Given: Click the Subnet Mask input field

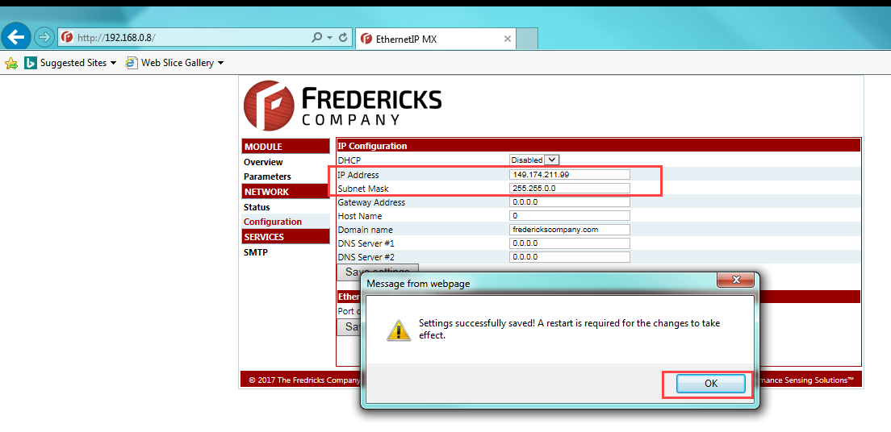Looking at the screenshot, I should (x=570, y=189).
